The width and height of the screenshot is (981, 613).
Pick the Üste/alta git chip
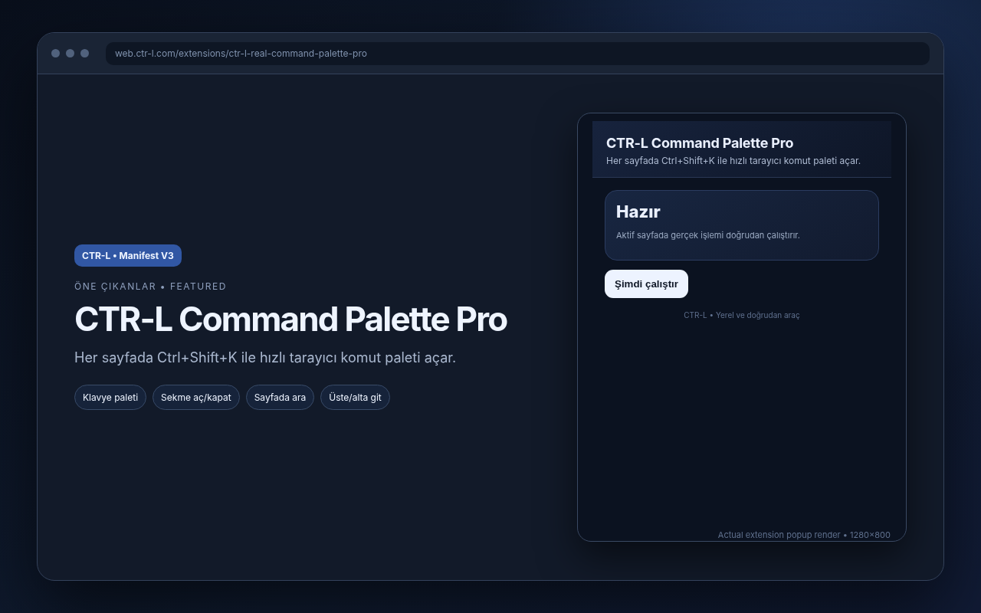pyautogui.click(x=355, y=397)
